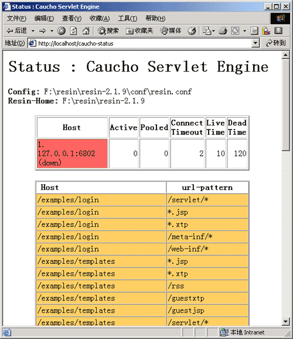
Task: Click the Mail toolbar icon
Action: tap(207, 31)
